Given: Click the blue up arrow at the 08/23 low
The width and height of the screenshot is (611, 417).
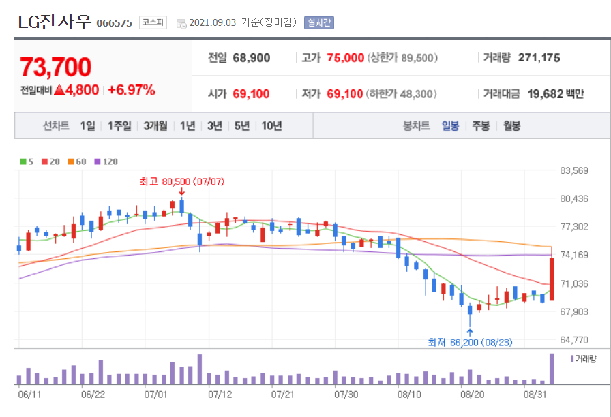Looking at the screenshot, I should [470, 332].
